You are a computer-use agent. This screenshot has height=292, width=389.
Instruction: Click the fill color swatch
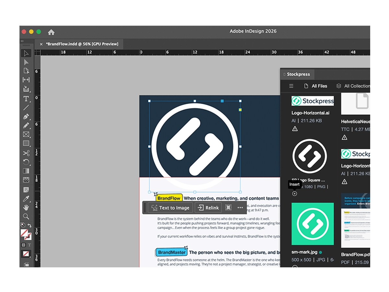click(24, 233)
